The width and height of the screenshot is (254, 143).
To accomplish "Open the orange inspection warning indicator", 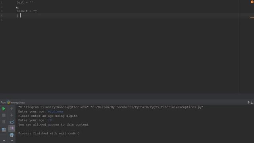I will pyautogui.click(x=252, y=2).
